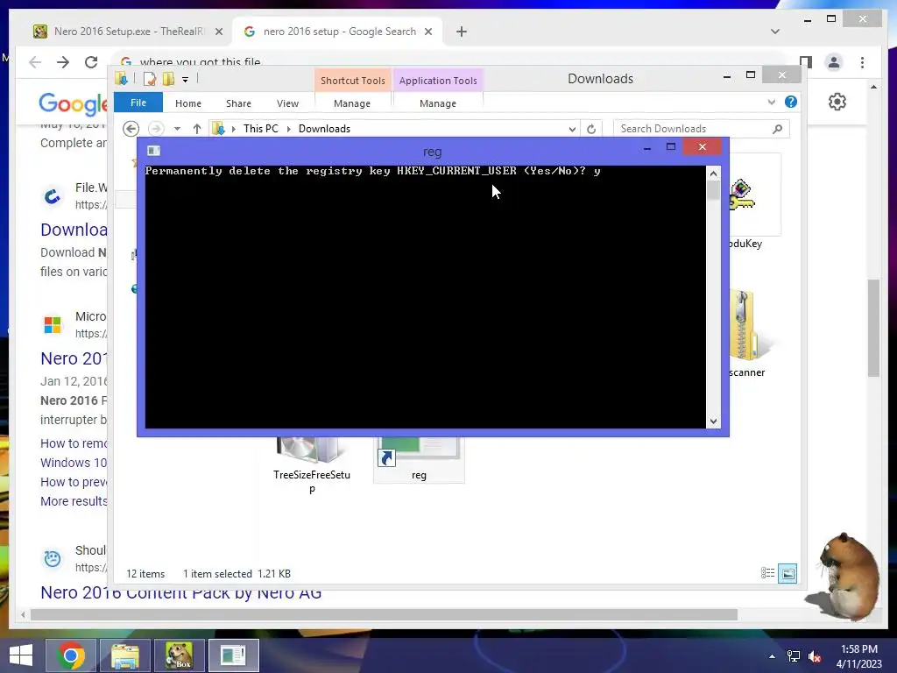This screenshot has height=673, width=897.
Task: Switch to details view layout
Action: coord(767,573)
